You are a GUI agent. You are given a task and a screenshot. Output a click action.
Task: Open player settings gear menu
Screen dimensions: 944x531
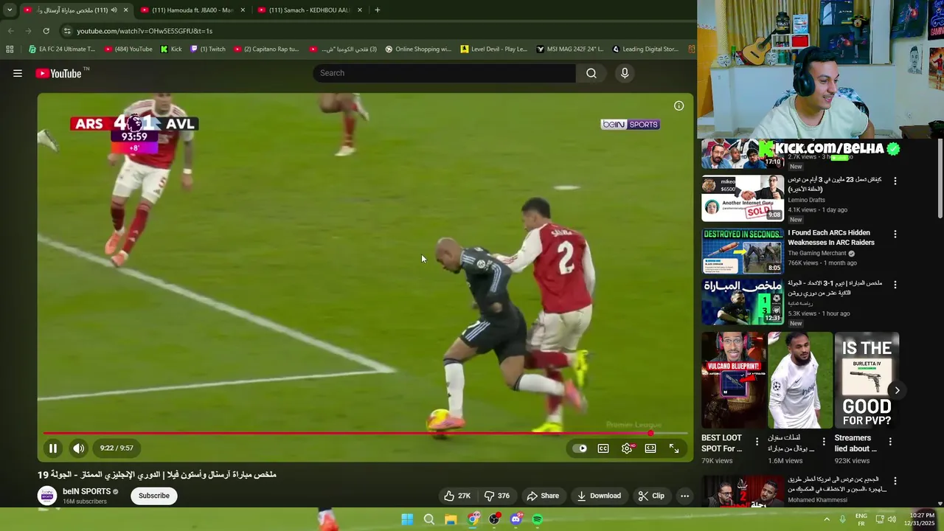tap(627, 448)
